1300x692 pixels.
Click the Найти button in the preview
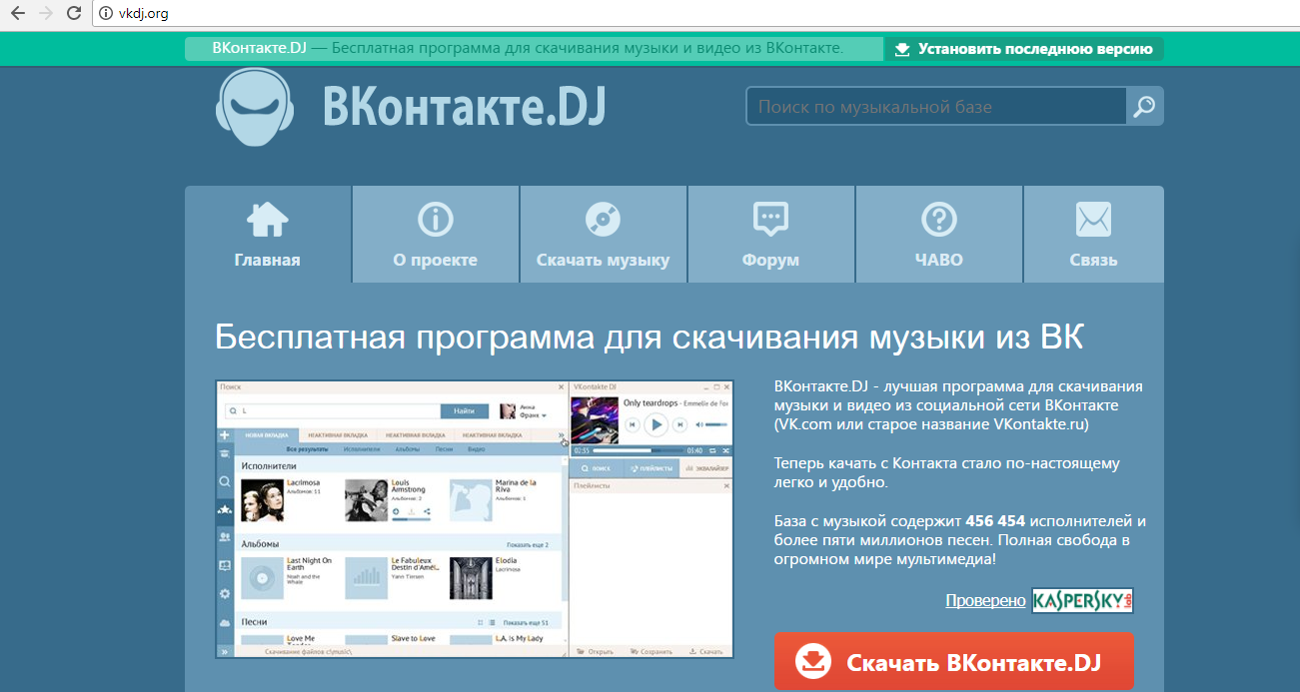coord(464,410)
